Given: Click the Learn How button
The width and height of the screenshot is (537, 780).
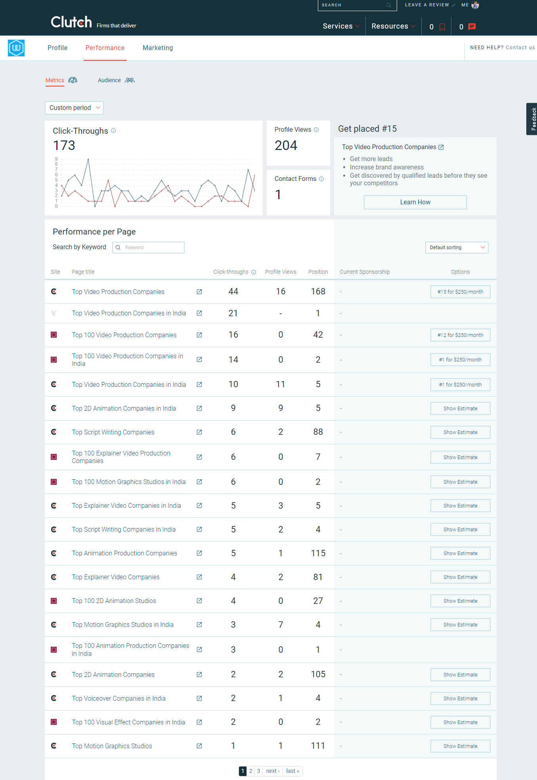Looking at the screenshot, I should click(415, 202).
